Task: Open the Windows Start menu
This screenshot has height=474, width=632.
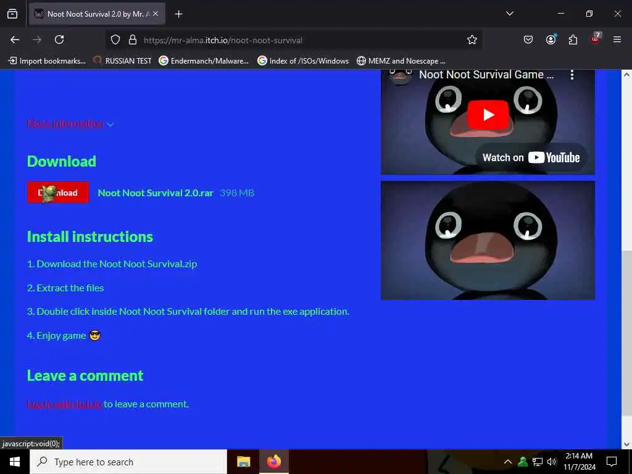Action: pos(15,462)
